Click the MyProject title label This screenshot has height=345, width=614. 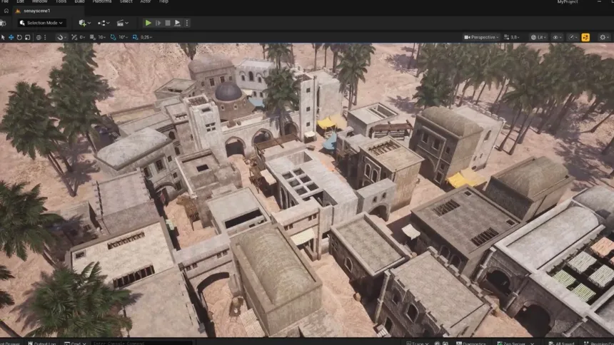tap(567, 2)
